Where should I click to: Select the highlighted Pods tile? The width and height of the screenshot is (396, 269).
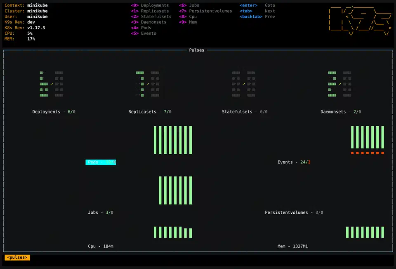coord(101,162)
